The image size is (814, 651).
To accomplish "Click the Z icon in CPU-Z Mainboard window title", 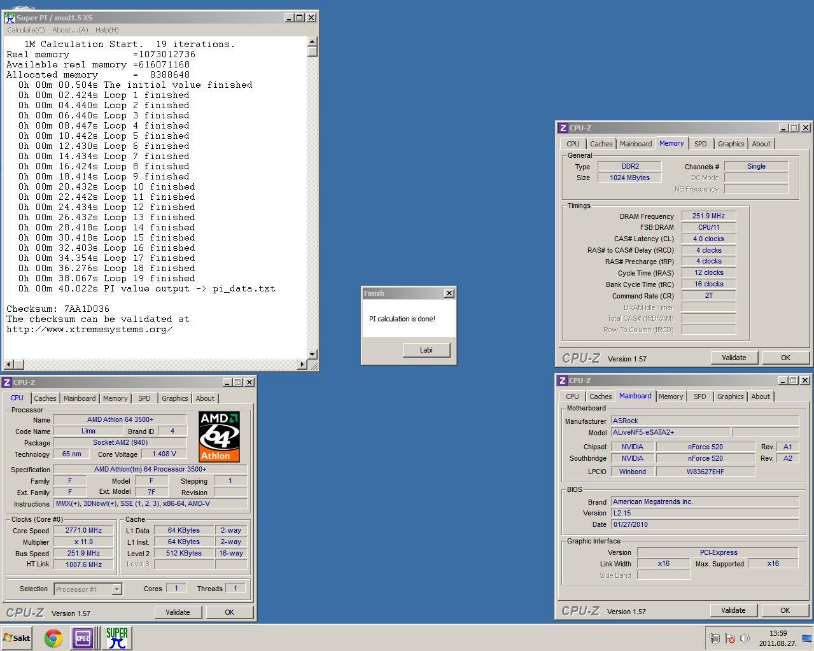I will coord(562,380).
